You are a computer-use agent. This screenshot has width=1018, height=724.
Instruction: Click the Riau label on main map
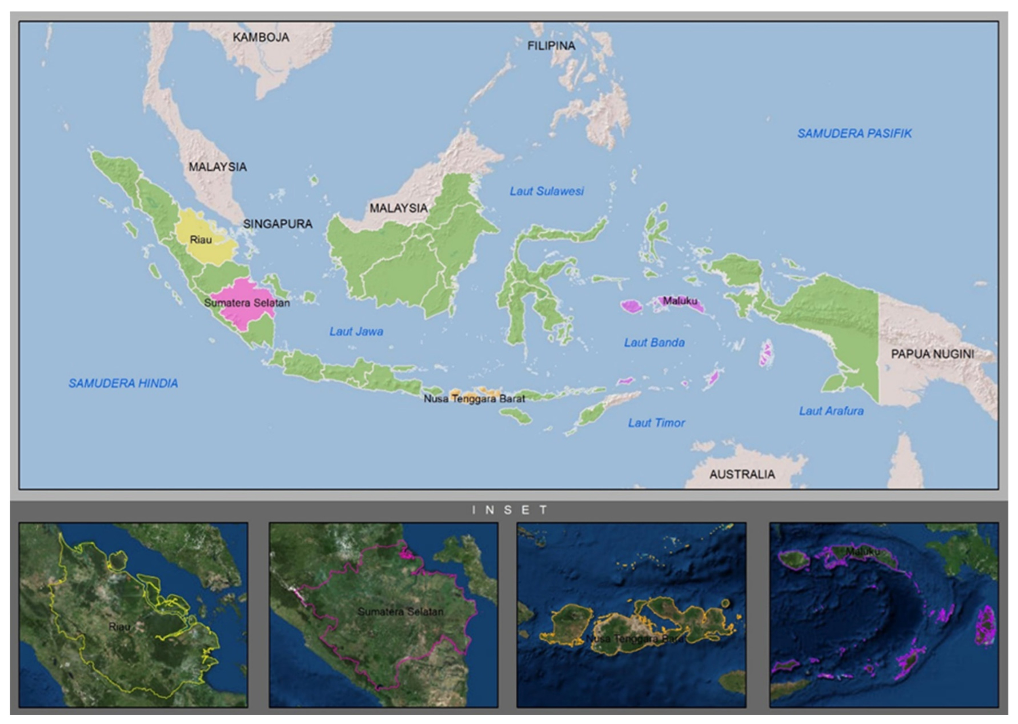pyautogui.click(x=201, y=240)
